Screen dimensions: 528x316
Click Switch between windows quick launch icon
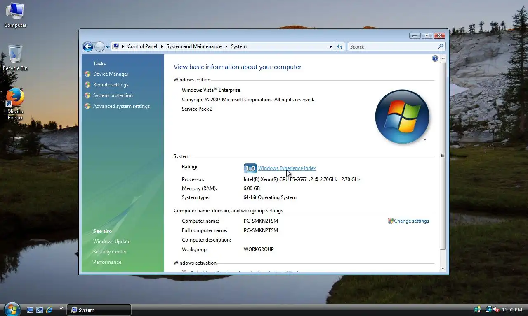pyautogui.click(x=40, y=310)
